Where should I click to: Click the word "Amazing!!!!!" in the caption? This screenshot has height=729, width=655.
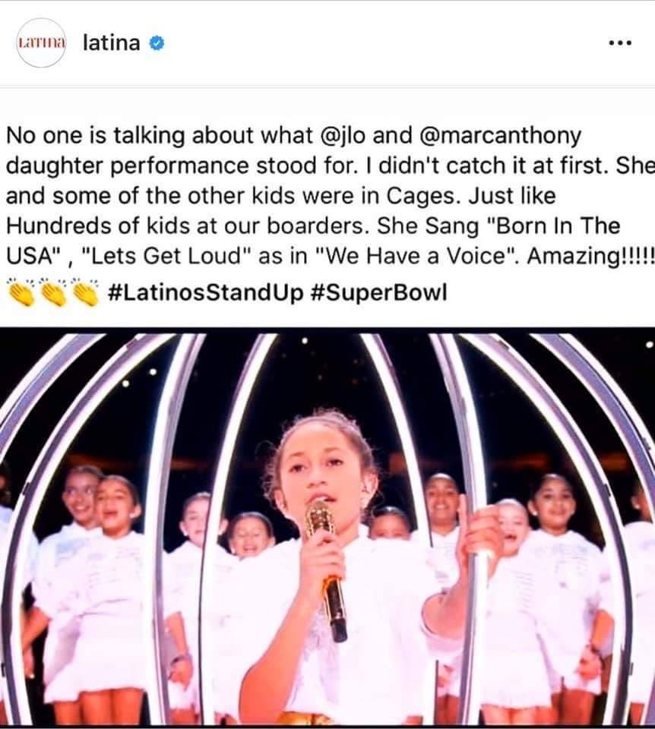(x=591, y=256)
